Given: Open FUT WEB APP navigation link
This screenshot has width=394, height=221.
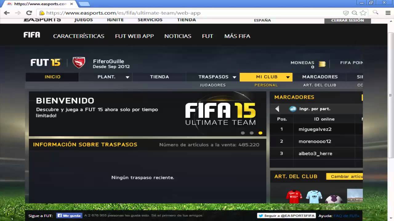Looking at the screenshot, I should [x=135, y=36].
